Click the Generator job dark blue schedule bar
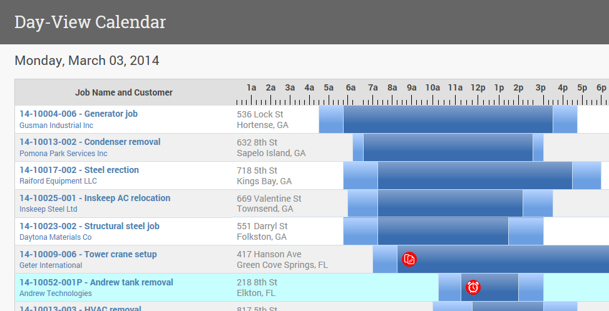 (448, 119)
